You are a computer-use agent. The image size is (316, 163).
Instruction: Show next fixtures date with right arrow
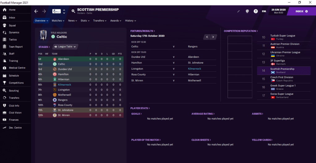point(213,37)
